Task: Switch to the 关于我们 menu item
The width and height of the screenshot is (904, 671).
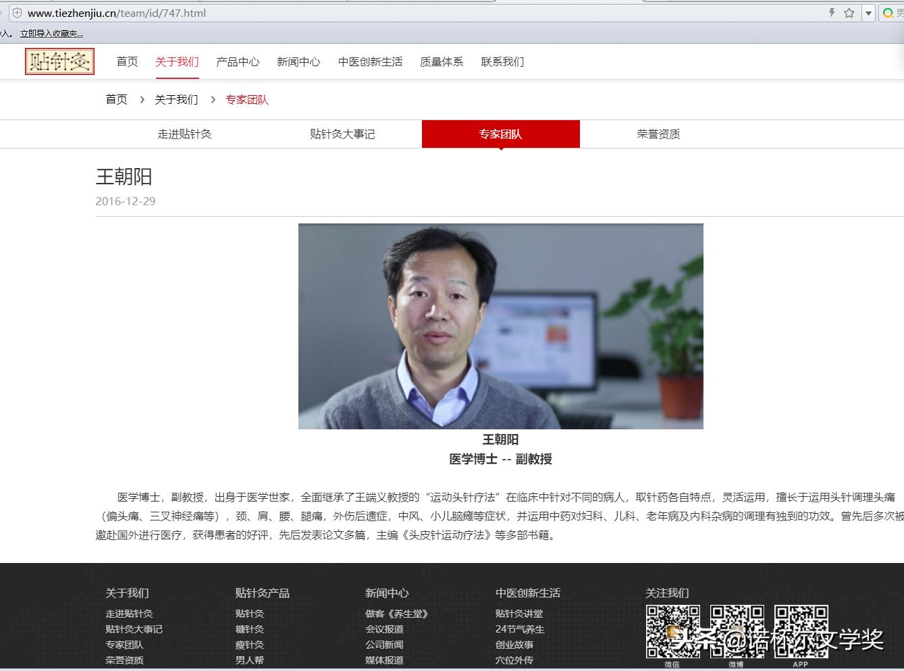Action: 176,61
